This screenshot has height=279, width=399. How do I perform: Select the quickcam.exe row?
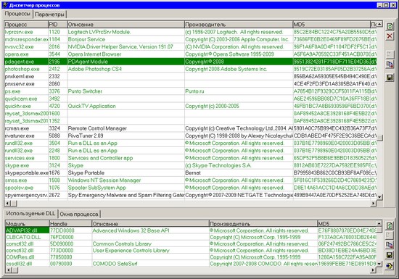(x=190, y=99)
